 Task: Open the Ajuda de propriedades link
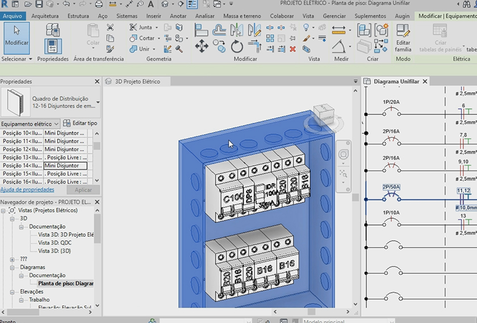[x=27, y=190]
